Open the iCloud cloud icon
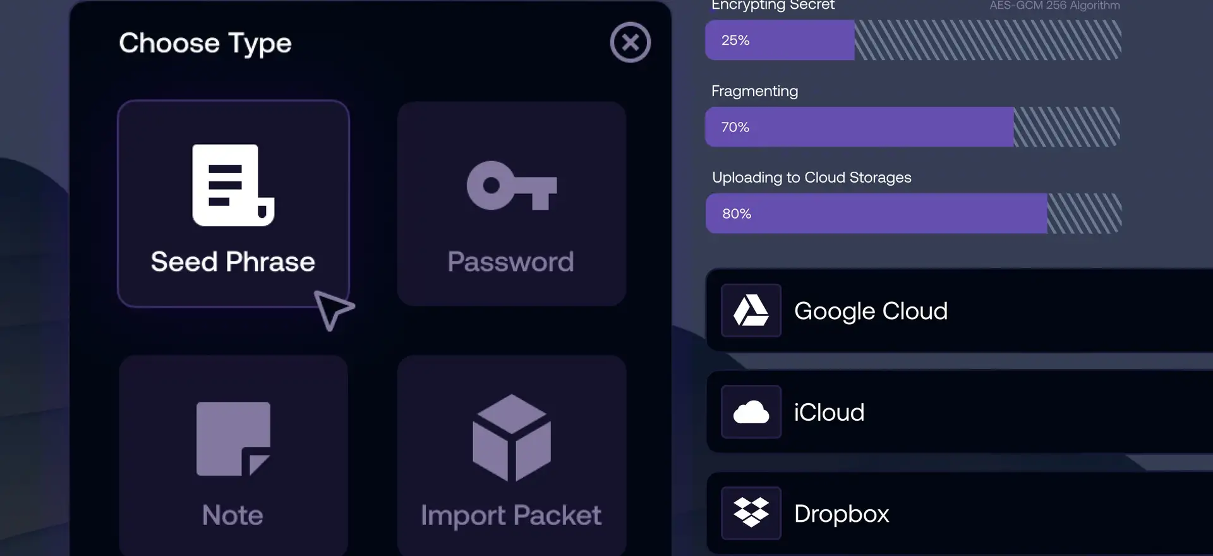1213x556 pixels. [751, 412]
